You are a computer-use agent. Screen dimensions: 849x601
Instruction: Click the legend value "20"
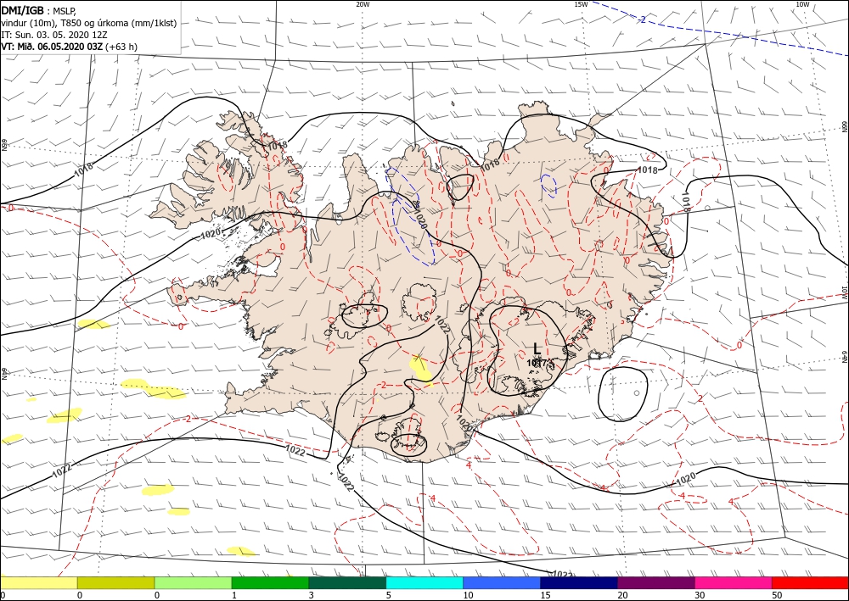(x=622, y=595)
